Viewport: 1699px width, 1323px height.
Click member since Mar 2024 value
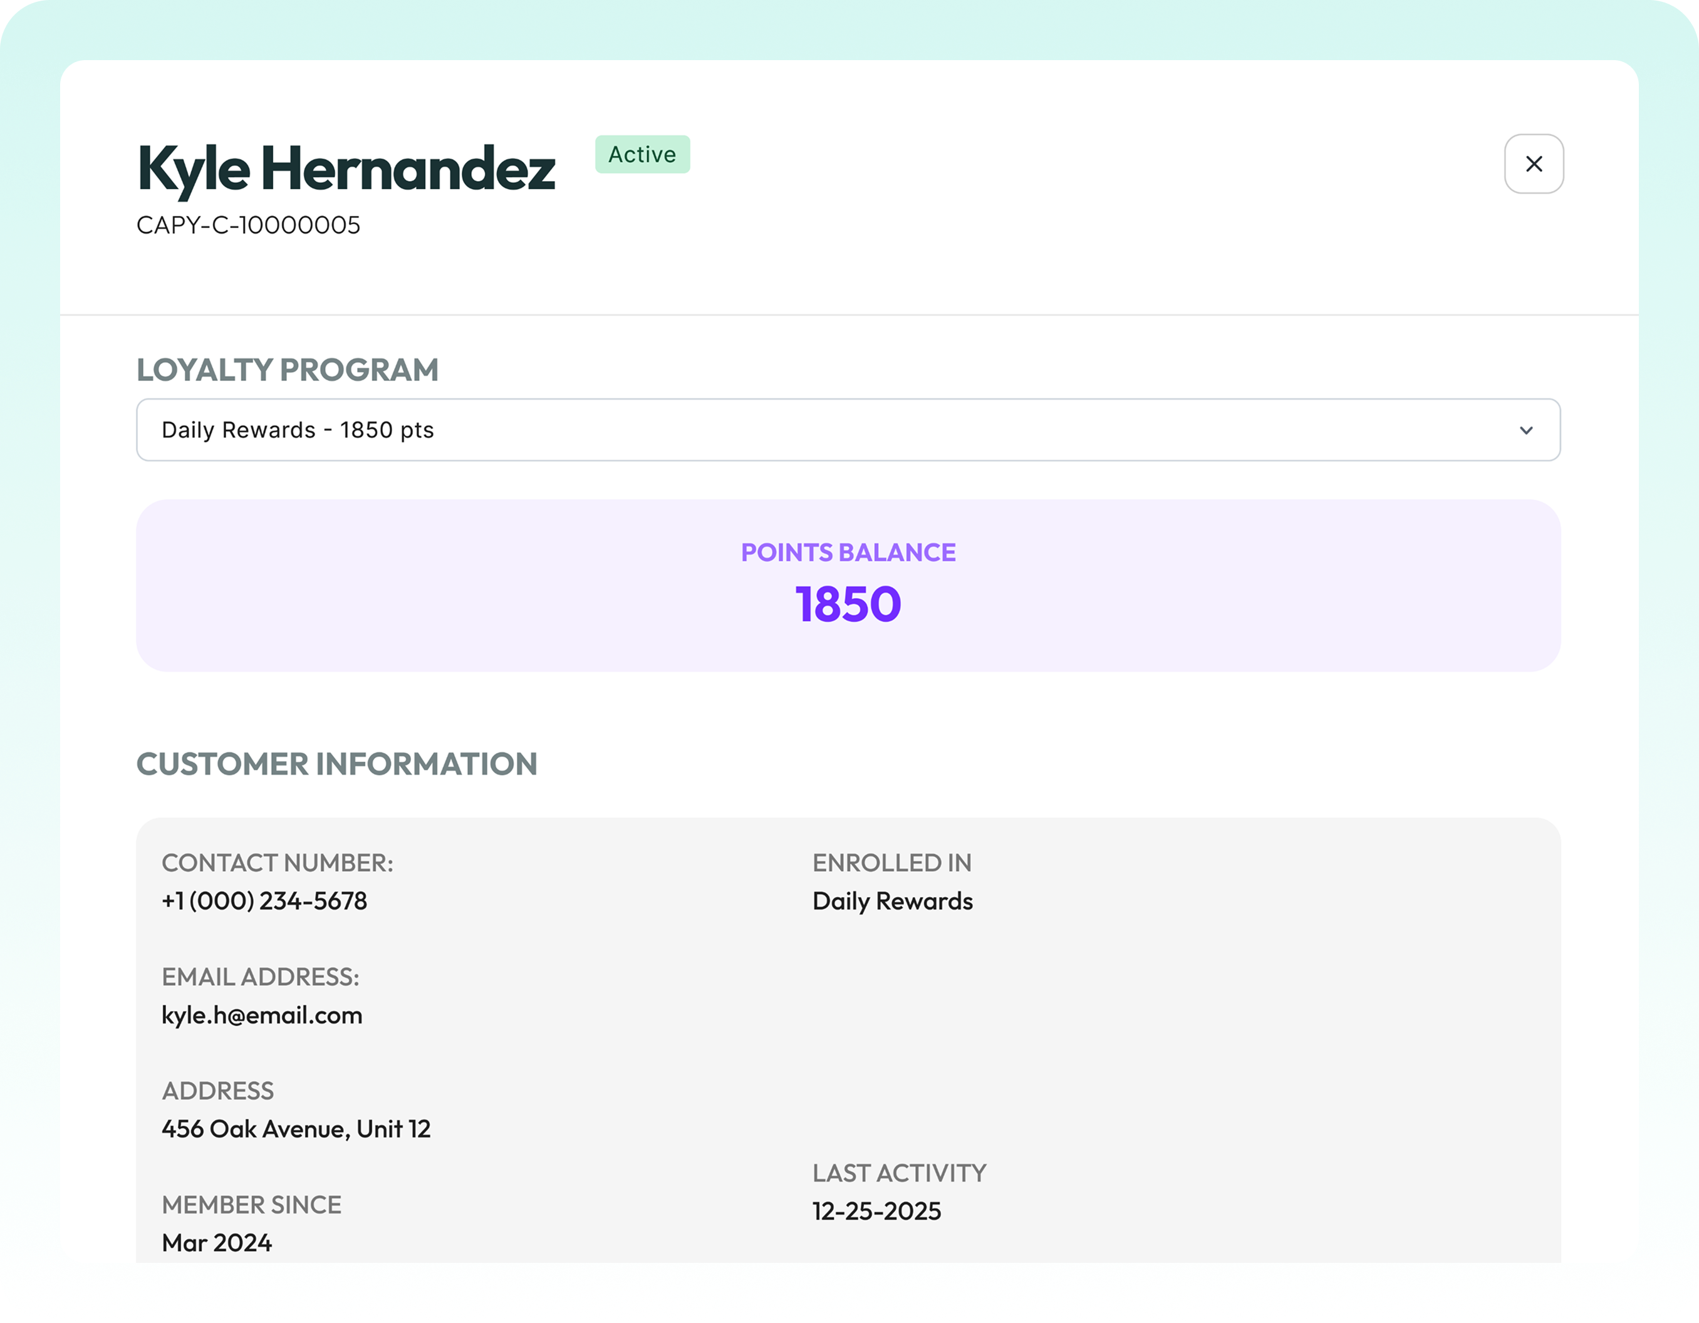[217, 1242]
